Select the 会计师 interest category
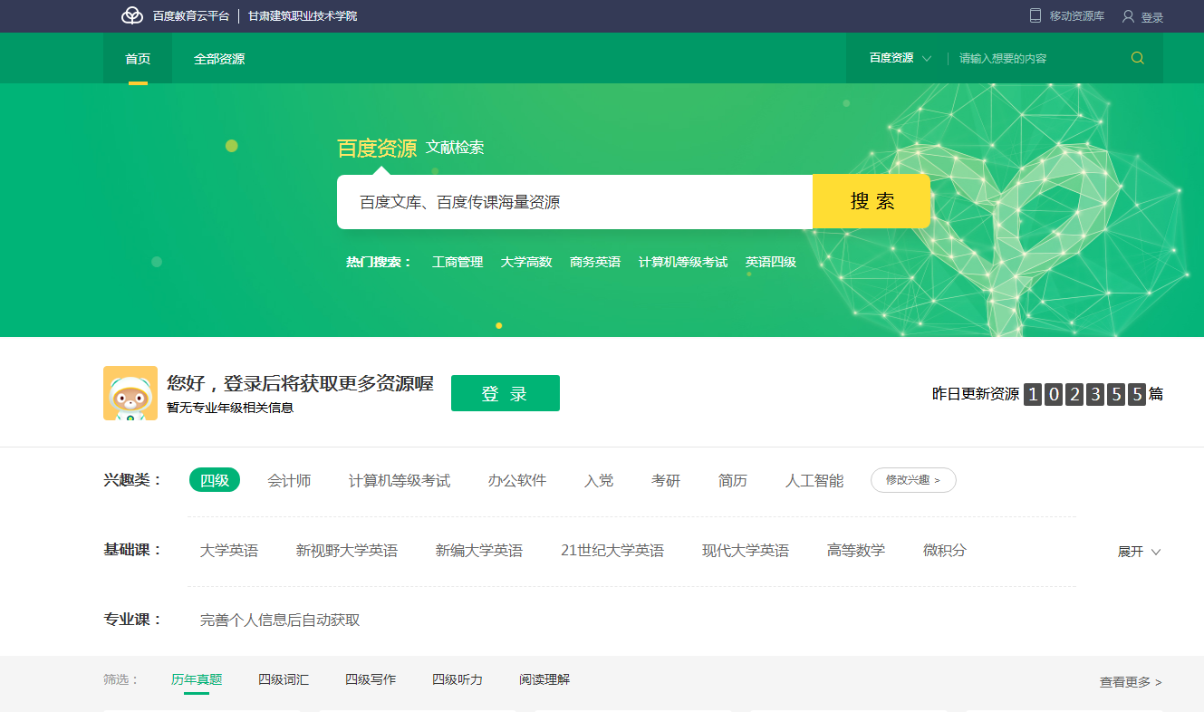 click(x=289, y=480)
